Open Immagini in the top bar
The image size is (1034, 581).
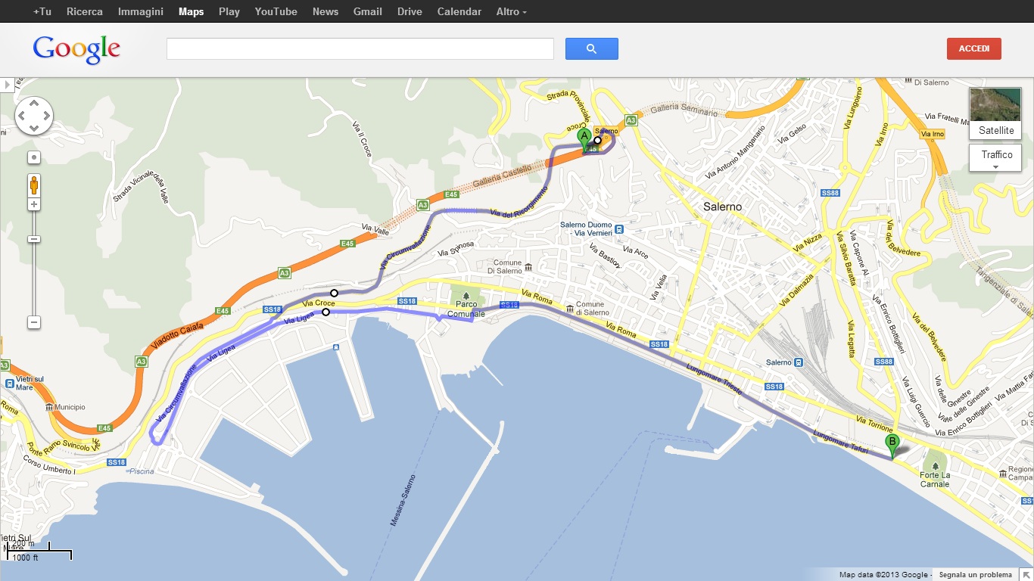[141, 11]
